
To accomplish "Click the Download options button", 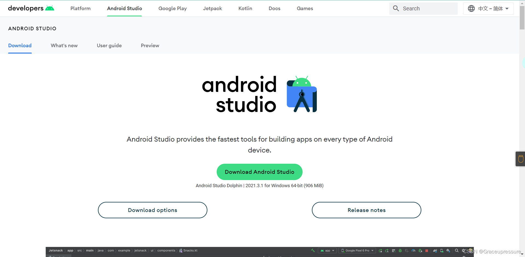I will [x=153, y=210].
